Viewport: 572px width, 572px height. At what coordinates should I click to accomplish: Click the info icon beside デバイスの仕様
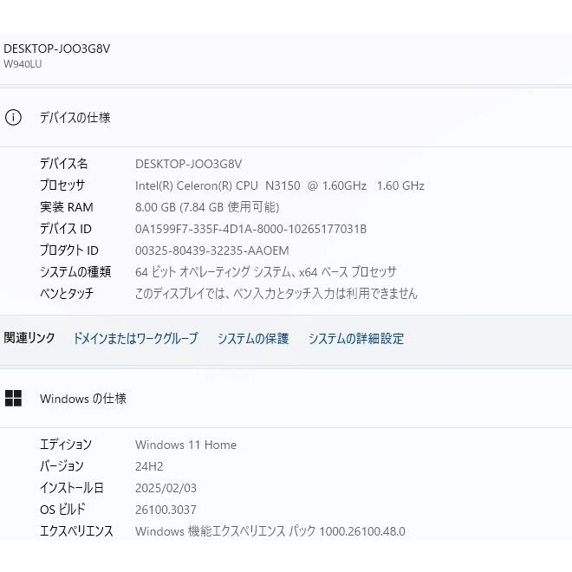click(13, 118)
